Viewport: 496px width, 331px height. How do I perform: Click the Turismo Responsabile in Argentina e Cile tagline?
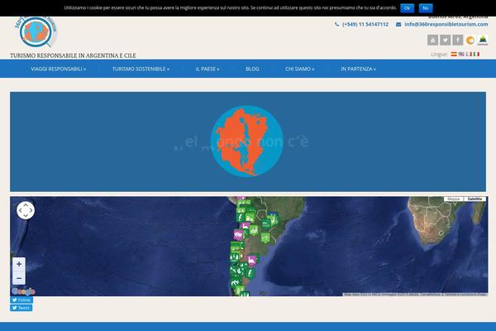tap(73, 55)
